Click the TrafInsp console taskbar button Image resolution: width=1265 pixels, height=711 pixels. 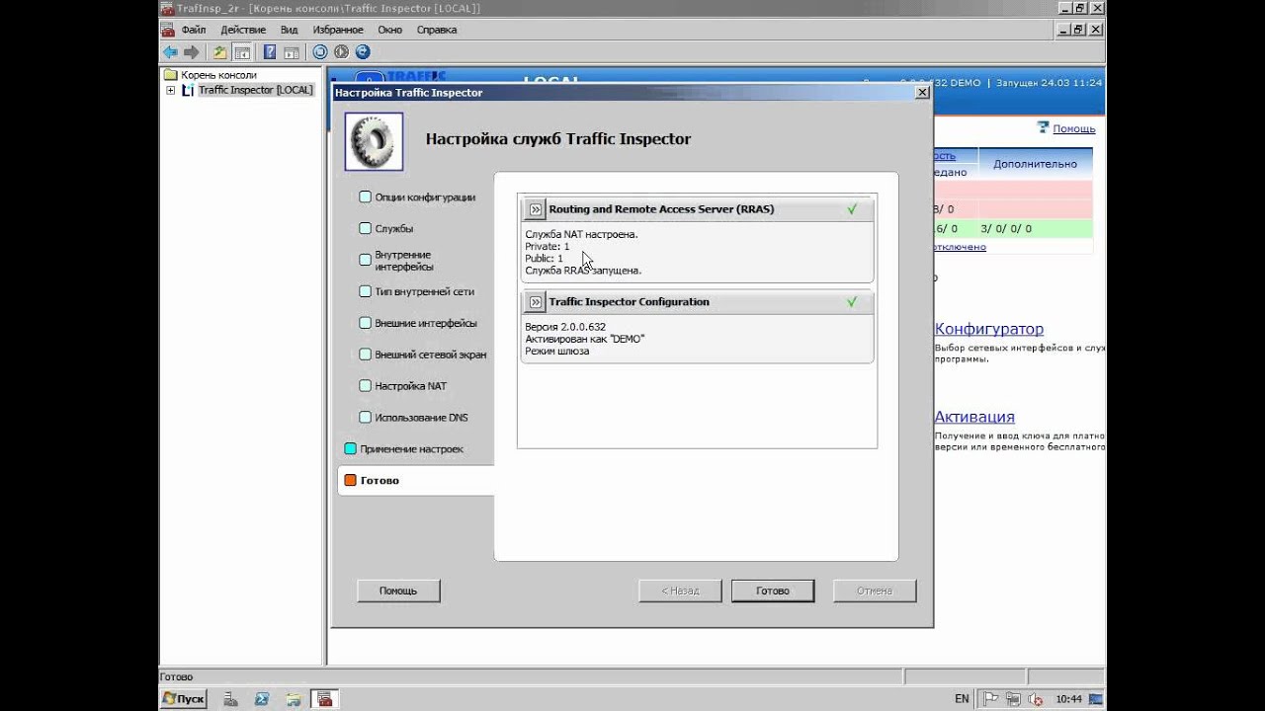(325, 699)
